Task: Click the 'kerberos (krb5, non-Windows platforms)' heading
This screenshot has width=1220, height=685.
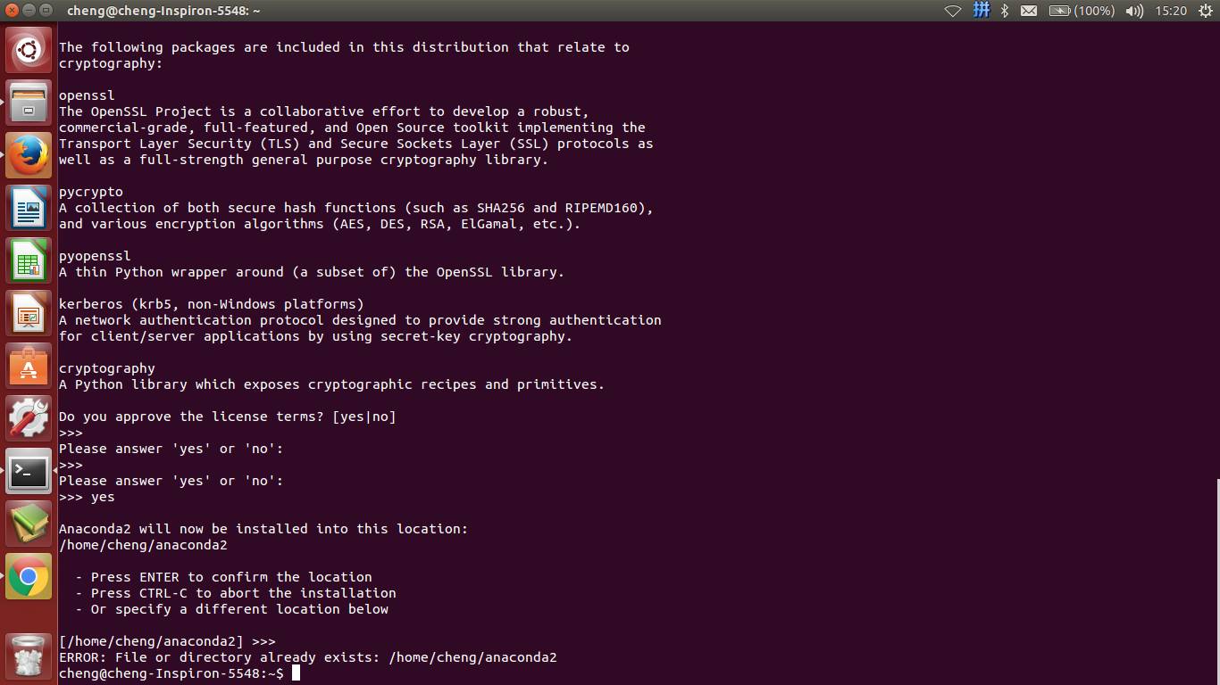Action: coord(212,304)
